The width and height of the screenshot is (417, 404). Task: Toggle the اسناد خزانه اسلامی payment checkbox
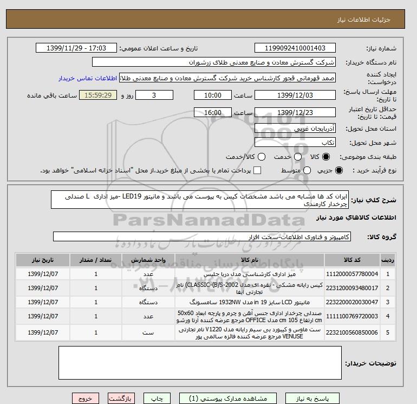(x=257, y=170)
